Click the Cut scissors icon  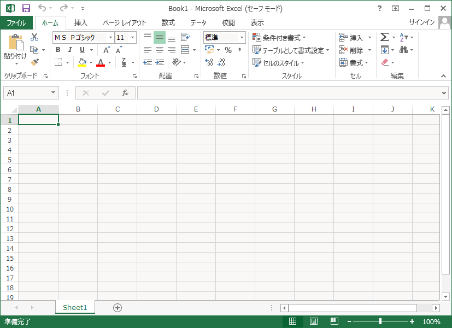click(34, 37)
